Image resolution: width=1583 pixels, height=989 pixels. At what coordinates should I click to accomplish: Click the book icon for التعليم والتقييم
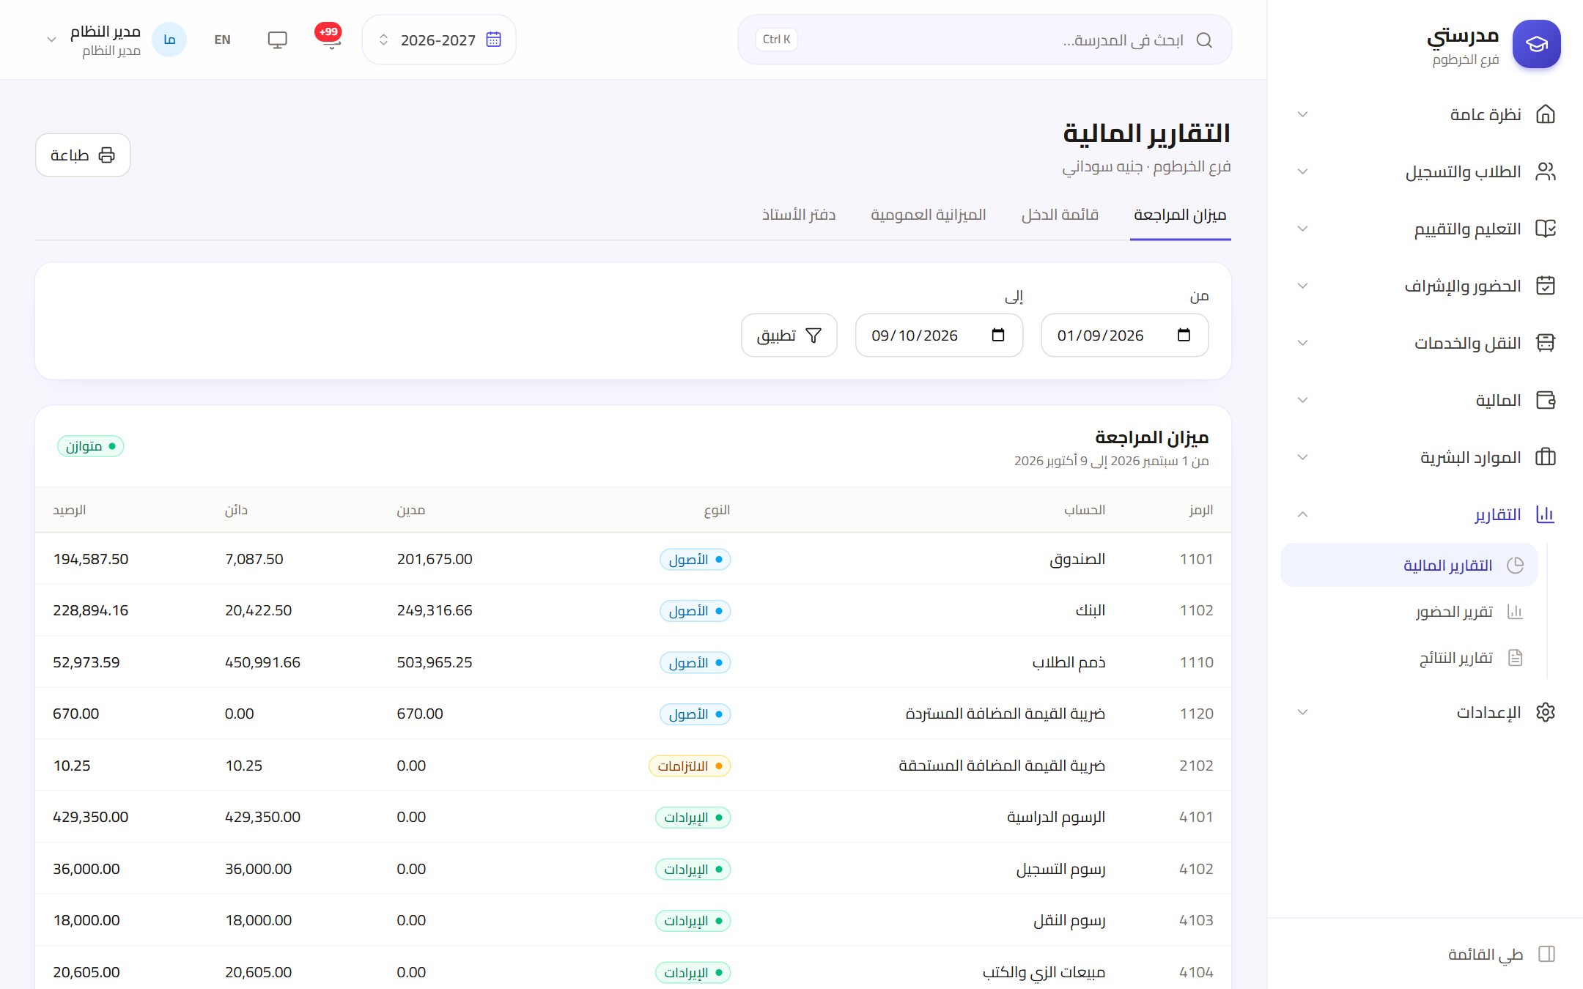[x=1545, y=229]
